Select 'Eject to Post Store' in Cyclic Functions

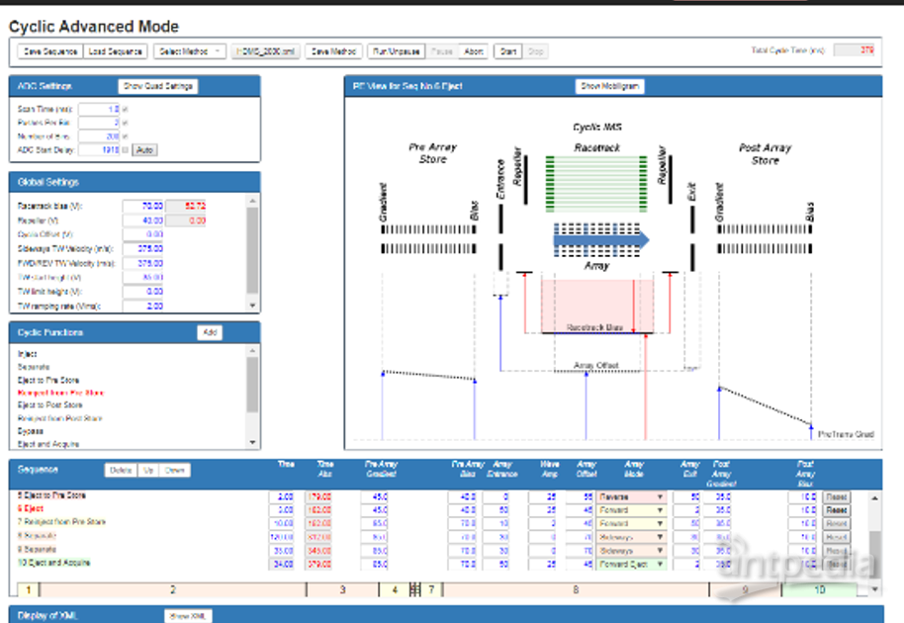(x=49, y=405)
